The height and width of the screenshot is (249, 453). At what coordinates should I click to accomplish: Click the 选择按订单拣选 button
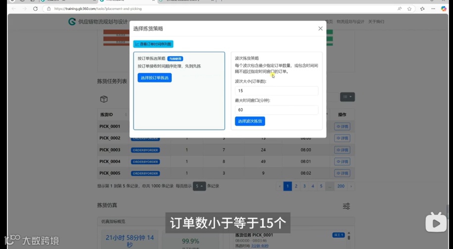(155, 78)
